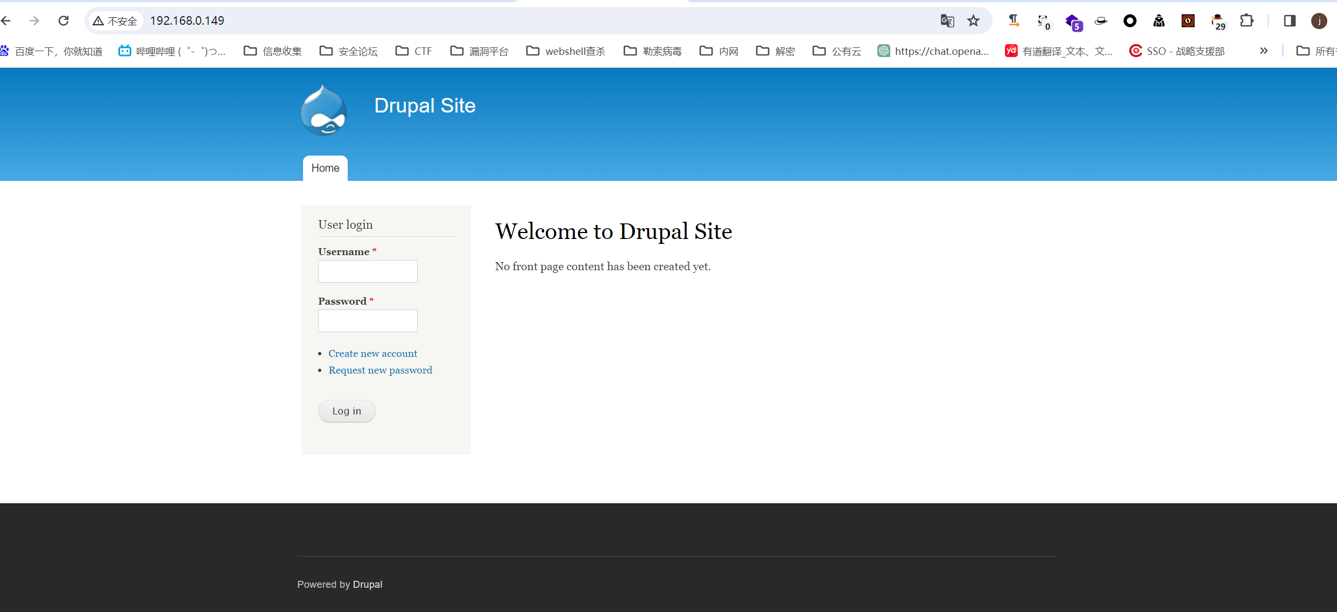The image size is (1337, 612).
Task: Bookmark this page with star icon
Action: [x=973, y=20]
